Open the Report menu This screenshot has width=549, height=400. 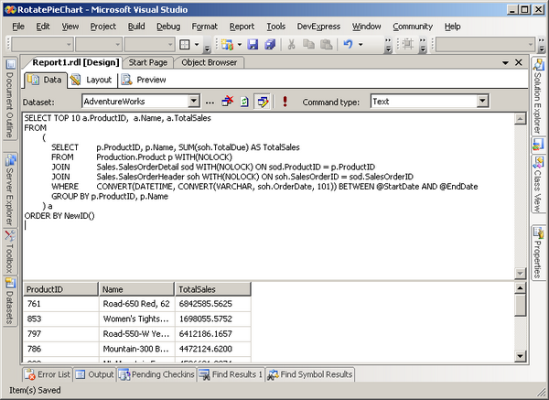(242, 27)
